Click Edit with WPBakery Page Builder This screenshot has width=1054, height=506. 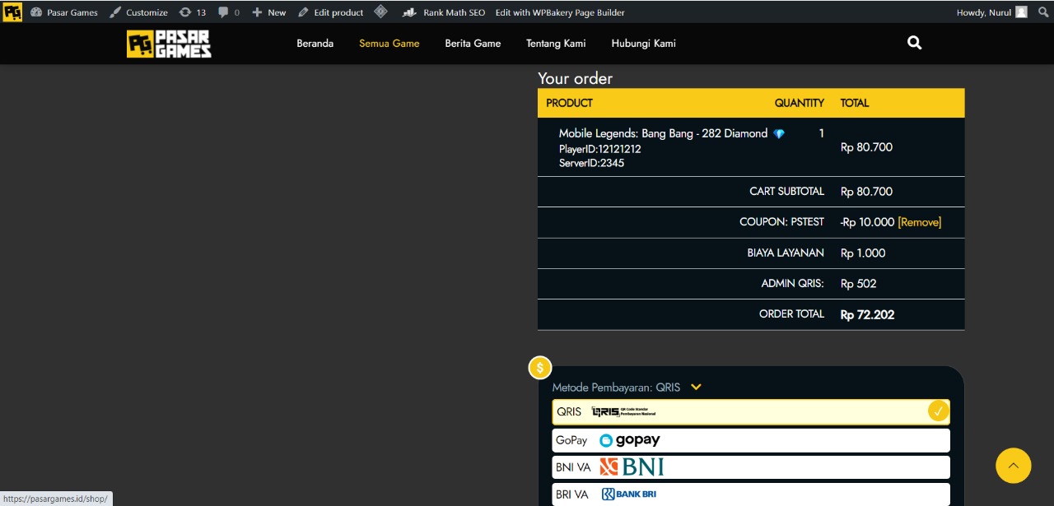[x=560, y=12]
